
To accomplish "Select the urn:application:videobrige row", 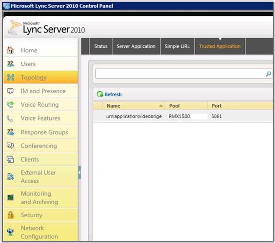I will click(x=182, y=116).
